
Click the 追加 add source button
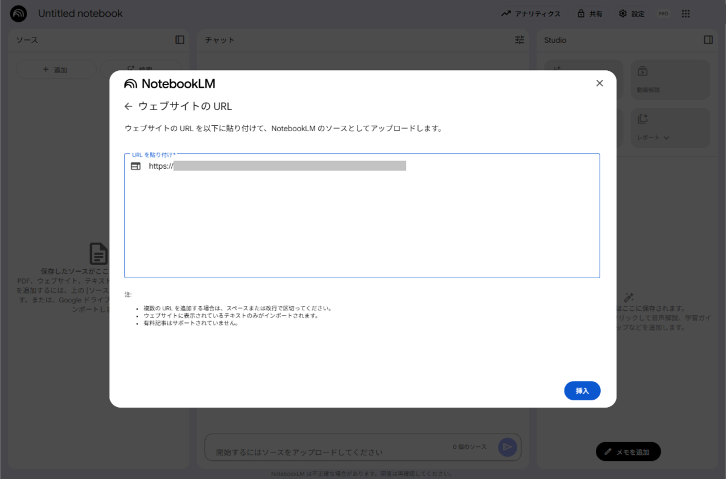(56, 70)
